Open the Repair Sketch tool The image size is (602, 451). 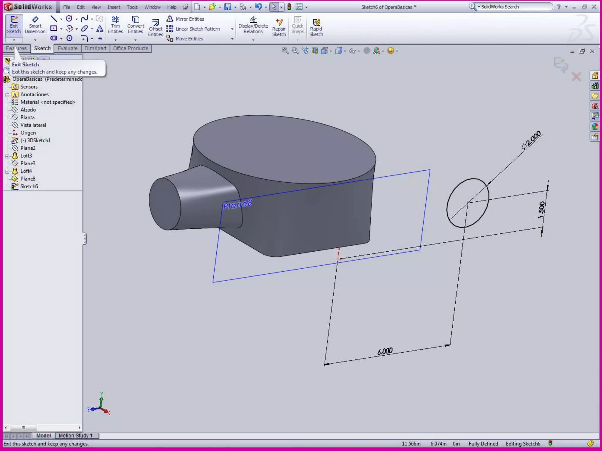[279, 28]
